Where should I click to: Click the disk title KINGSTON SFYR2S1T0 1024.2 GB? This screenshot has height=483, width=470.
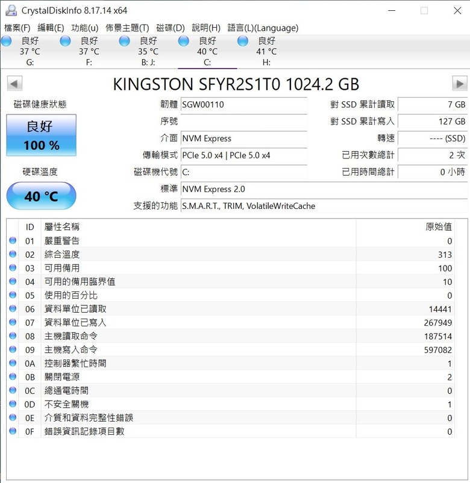(236, 84)
